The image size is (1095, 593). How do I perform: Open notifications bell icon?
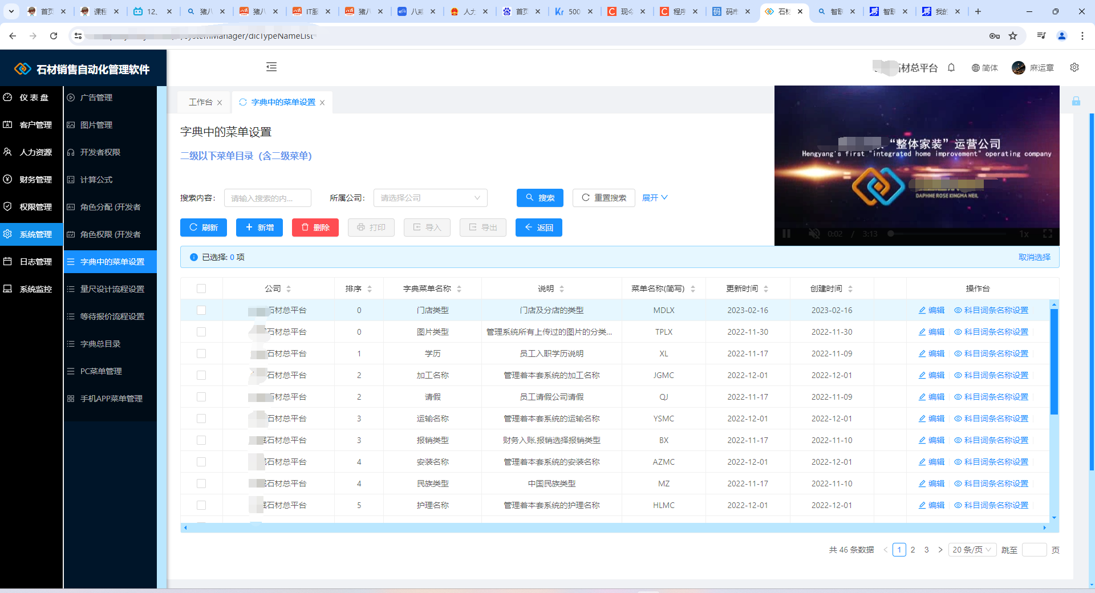(x=951, y=68)
